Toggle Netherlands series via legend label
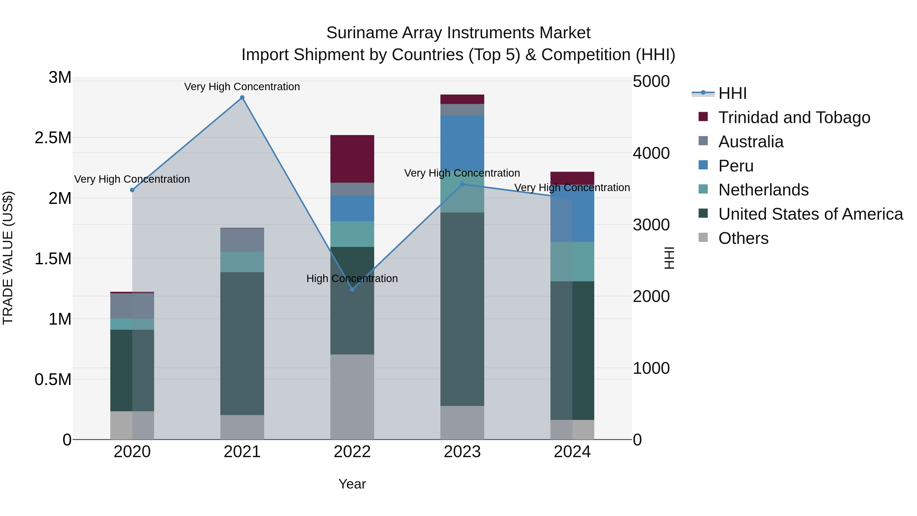 763,190
